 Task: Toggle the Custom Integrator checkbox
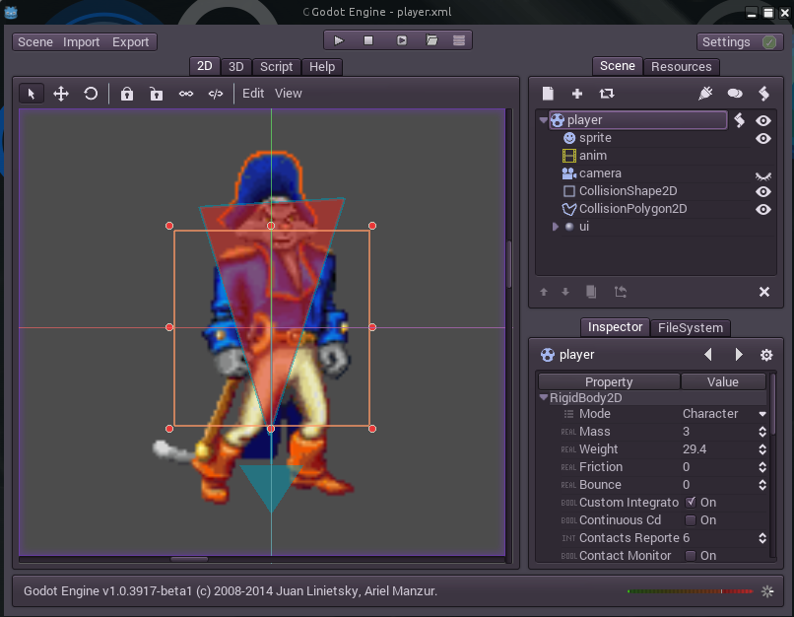click(691, 503)
